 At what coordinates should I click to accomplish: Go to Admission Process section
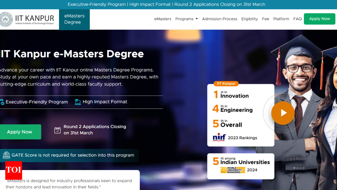pos(220,19)
